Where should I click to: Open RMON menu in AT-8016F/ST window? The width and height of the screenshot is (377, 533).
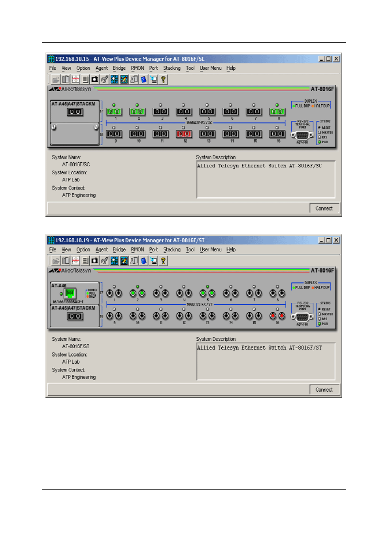138,250
